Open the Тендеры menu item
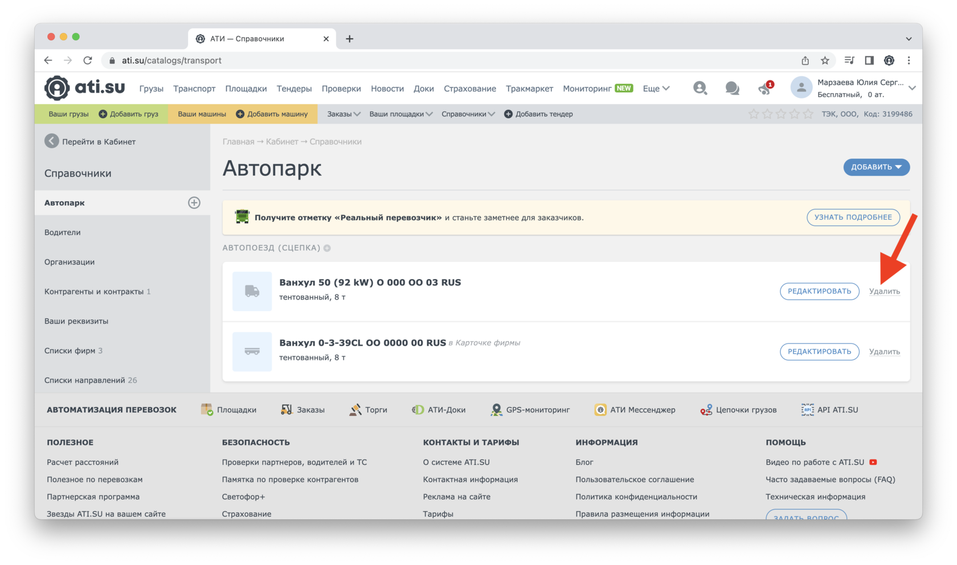The height and width of the screenshot is (565, 957). tap(294, 88)
